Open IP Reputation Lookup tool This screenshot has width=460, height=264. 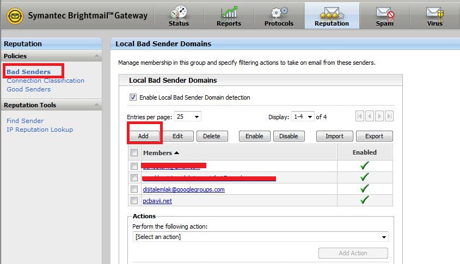(x=40, y=130)
